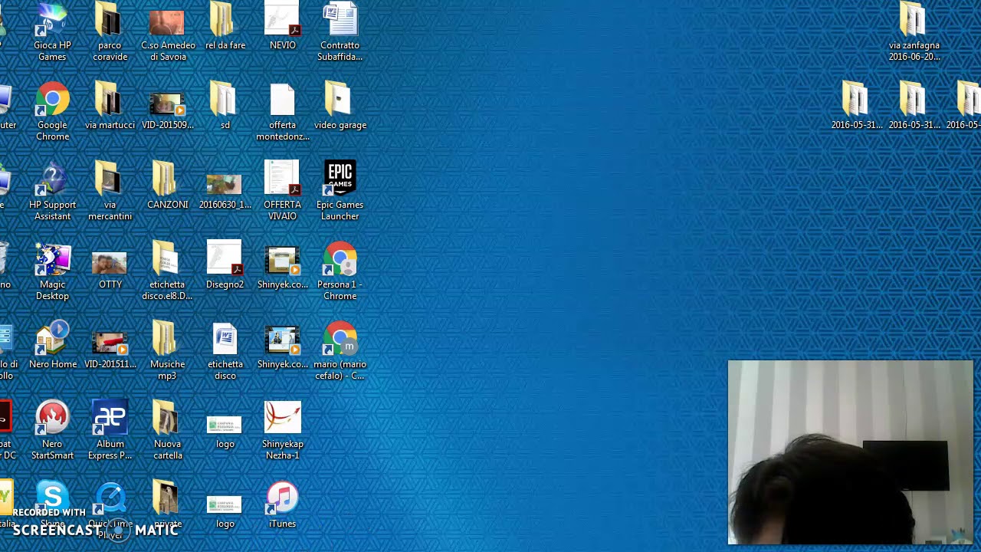Open the parco coravide folder
Image resolution: width=981 pixels, height=552 pixels.
pos(110,31)
